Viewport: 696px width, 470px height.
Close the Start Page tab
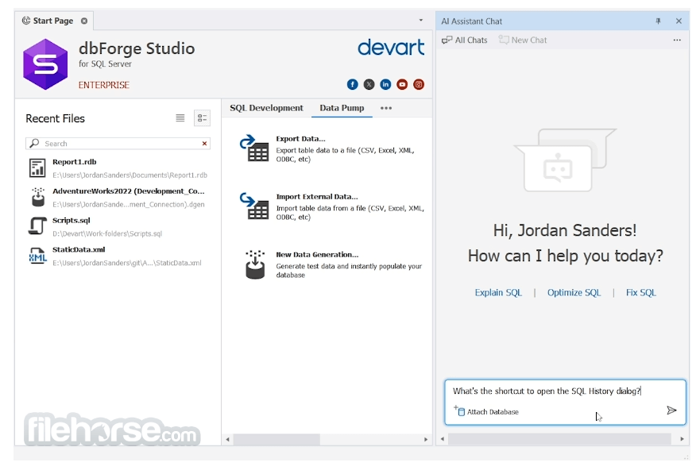click(84, 21)
